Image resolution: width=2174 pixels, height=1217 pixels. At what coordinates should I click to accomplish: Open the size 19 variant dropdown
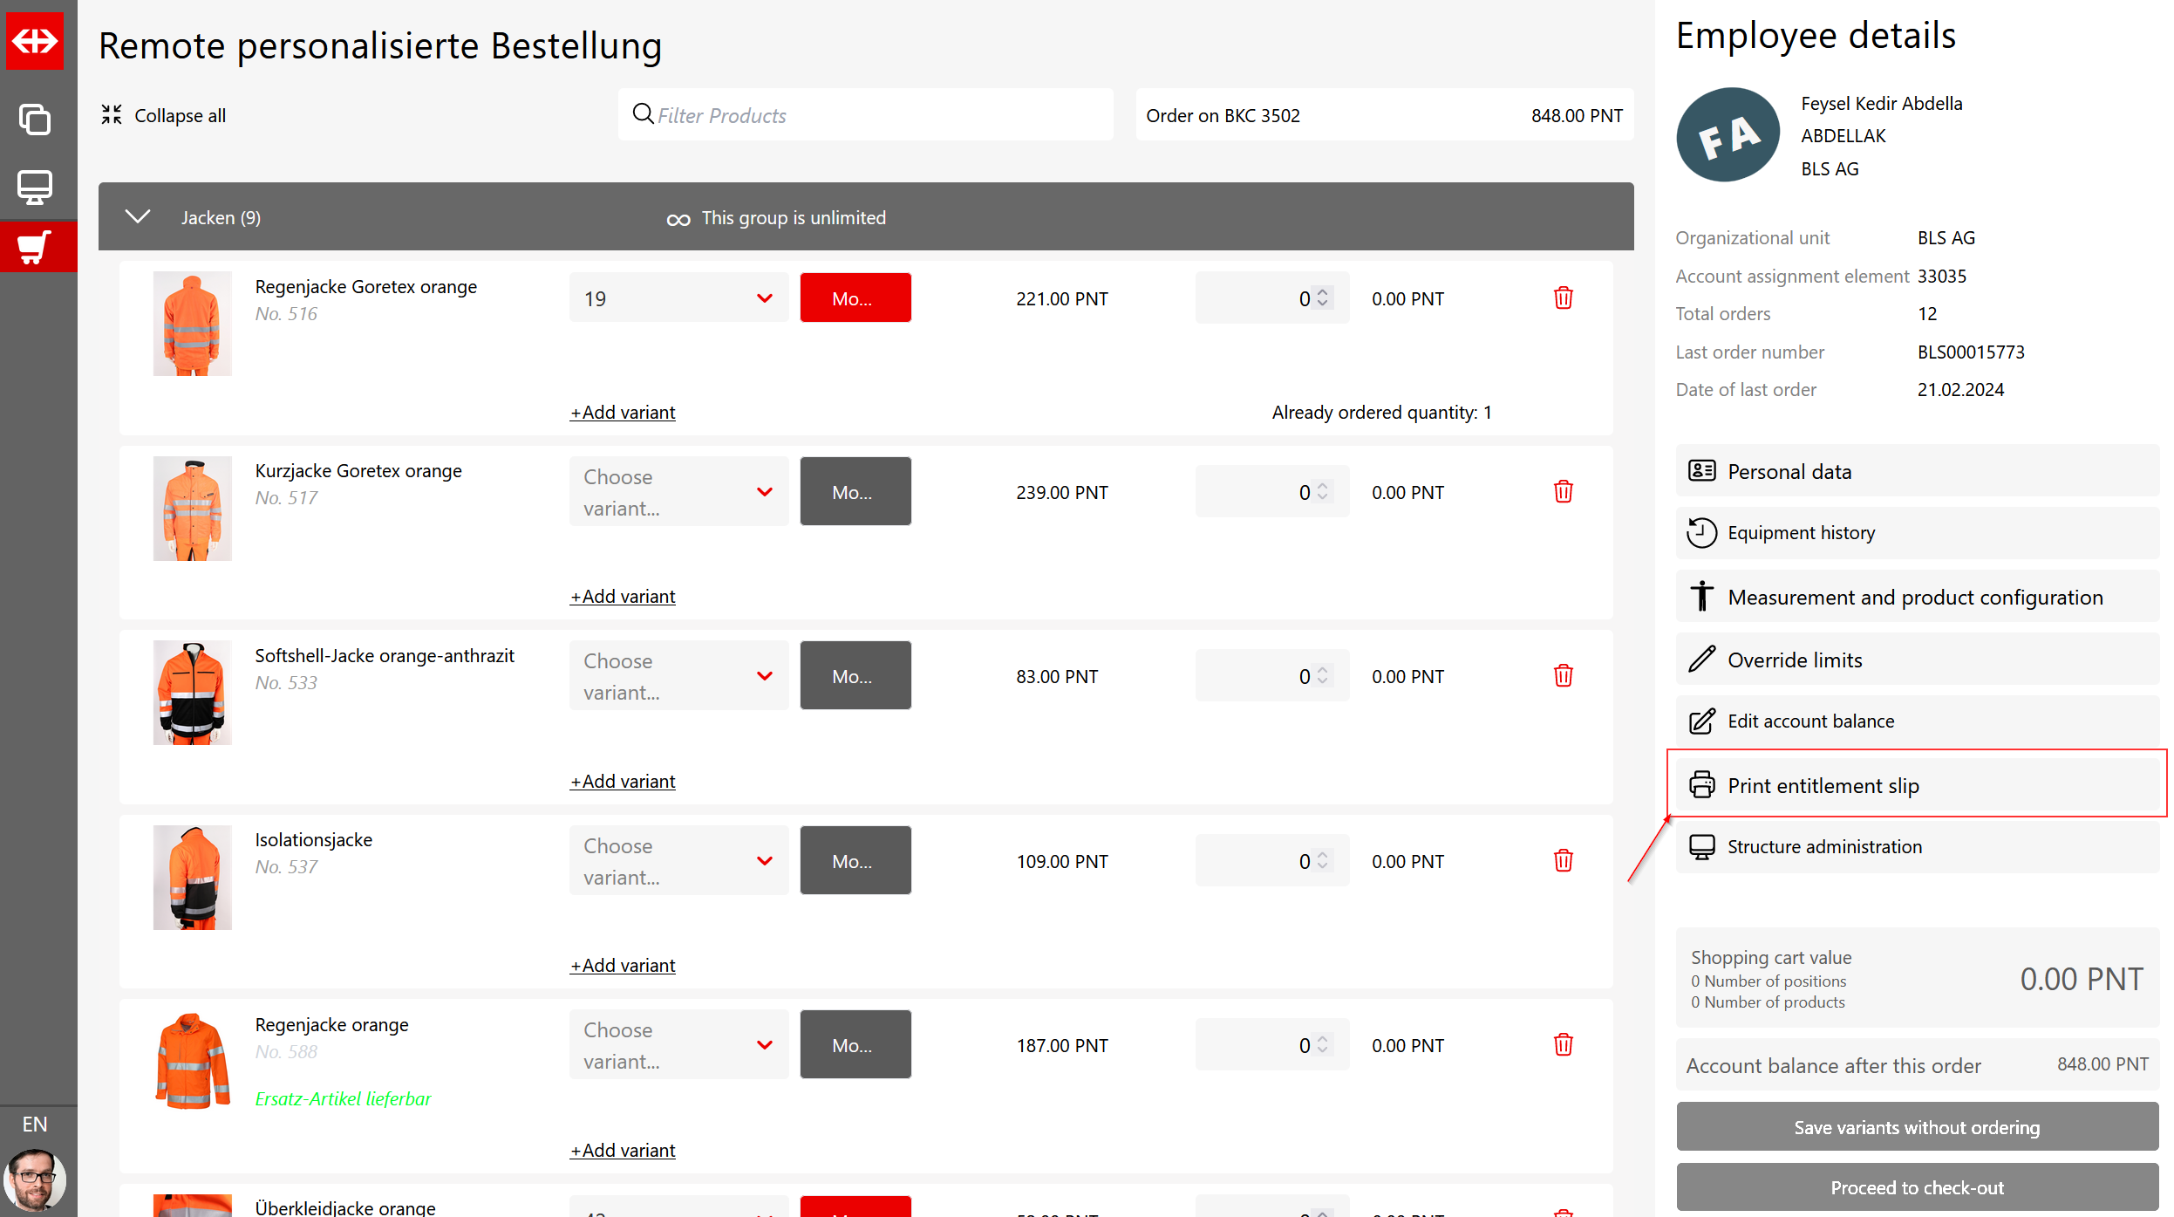[x=678, y=298]
